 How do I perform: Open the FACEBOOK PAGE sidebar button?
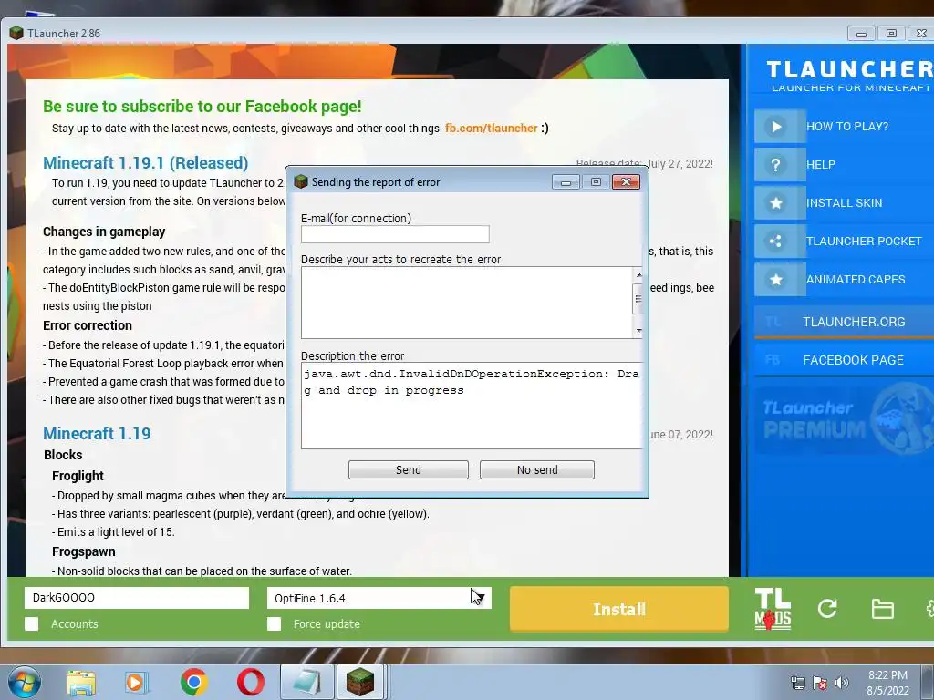(844, 360)
